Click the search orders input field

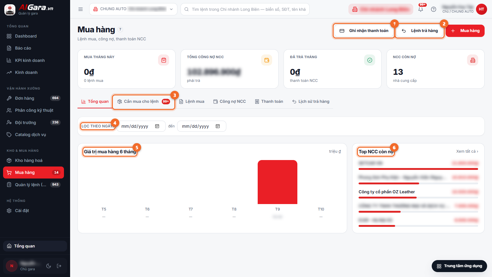(x=245, y=9)
